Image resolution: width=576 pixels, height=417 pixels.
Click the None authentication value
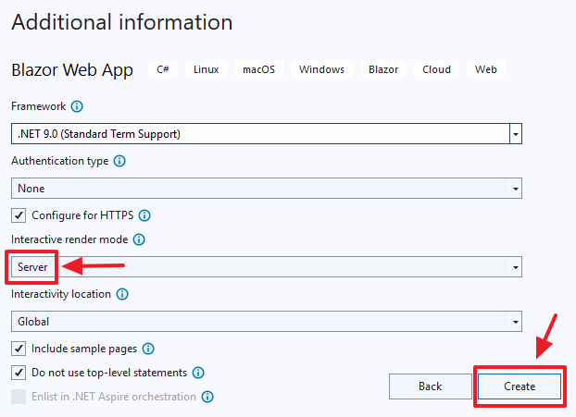coord(31,189)
